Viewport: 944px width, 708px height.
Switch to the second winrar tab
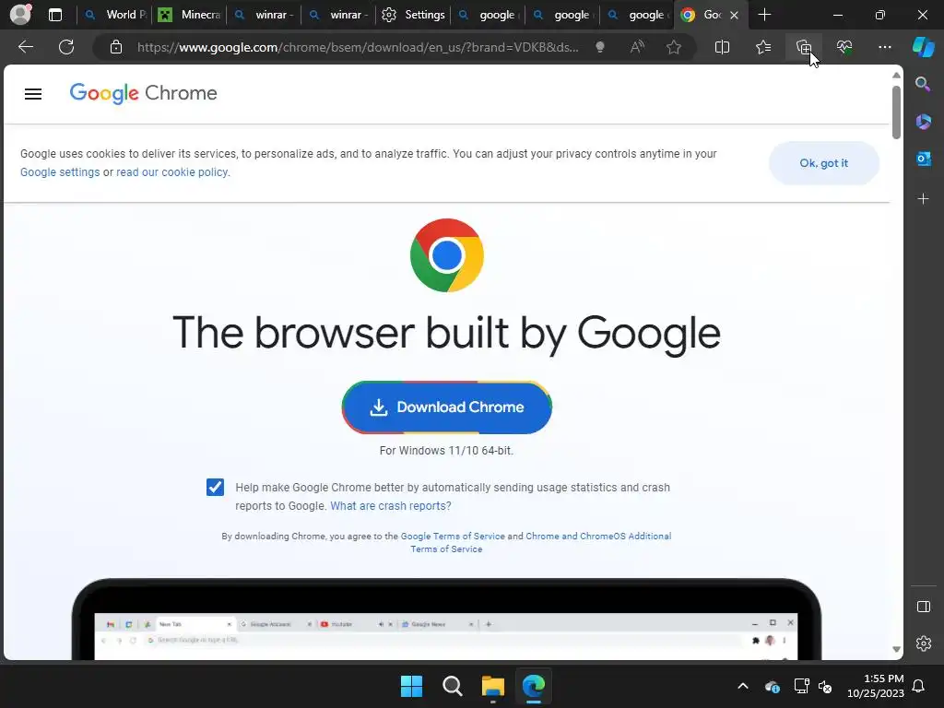pos(337,15)
